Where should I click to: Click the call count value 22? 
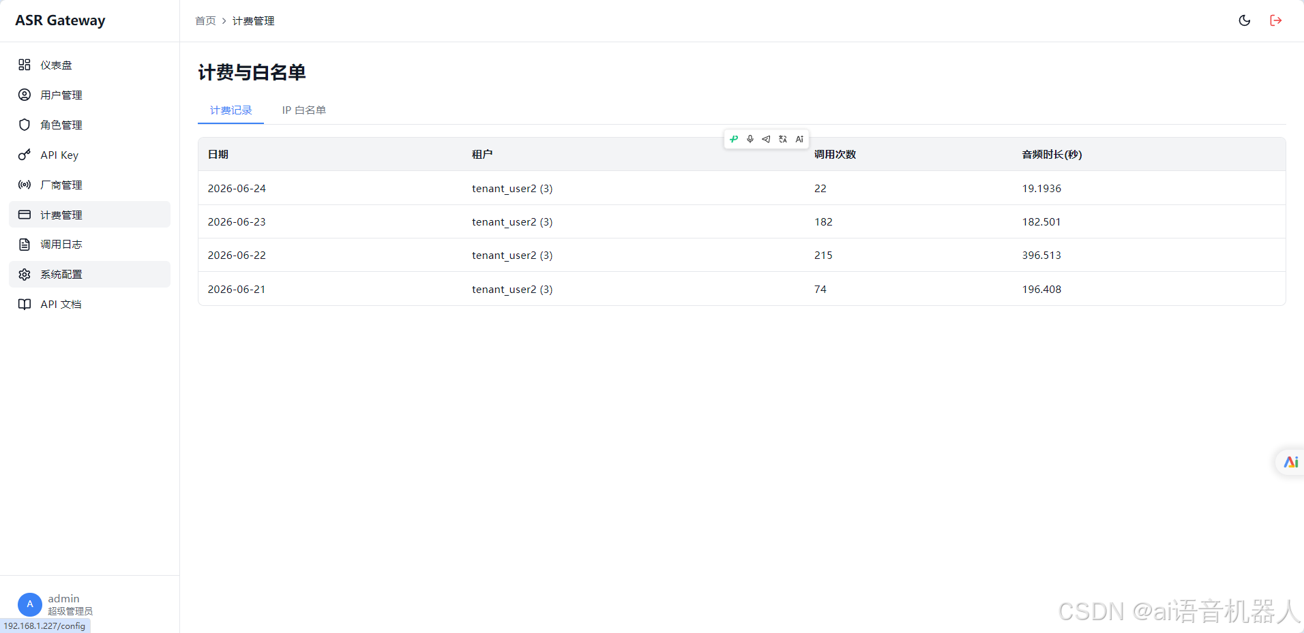coord(820,188)
